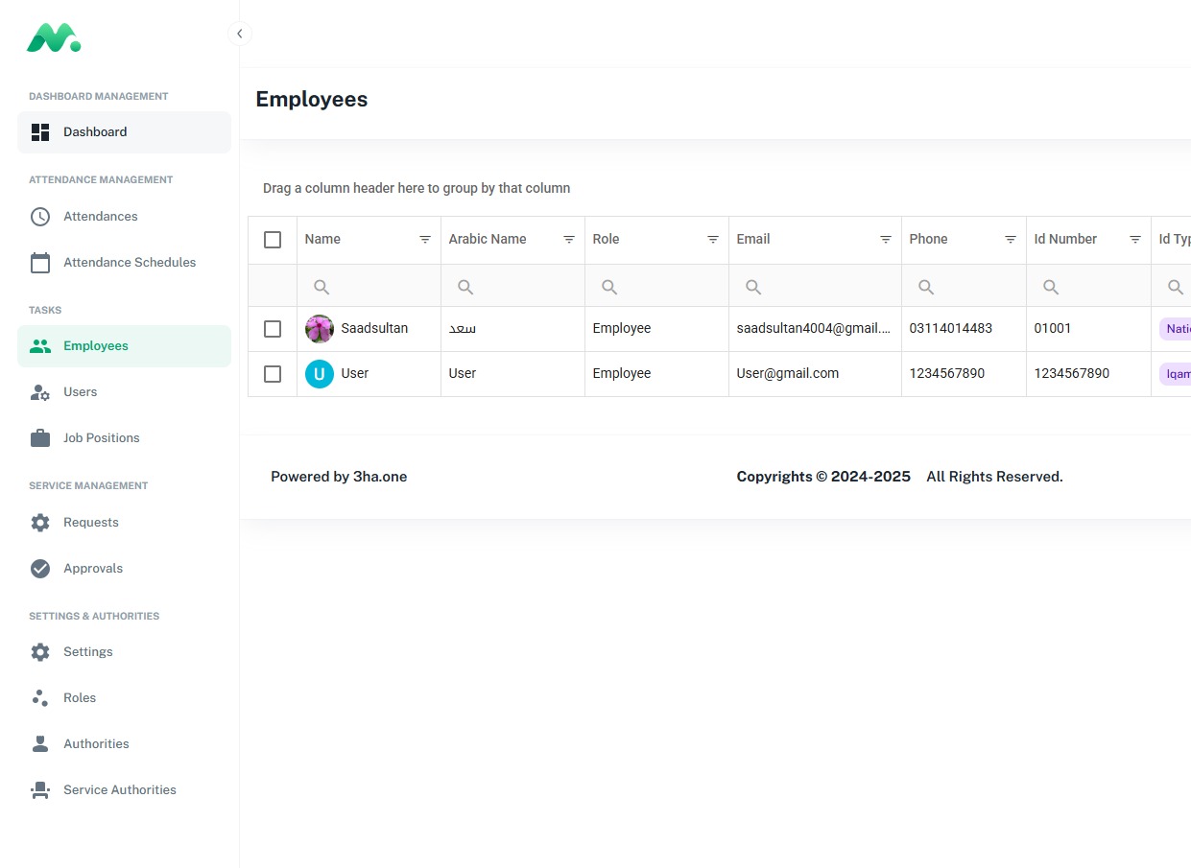1191x868 pixels.
Task: Toggle the select-all checkbox in table header
Action: point(273,240)
